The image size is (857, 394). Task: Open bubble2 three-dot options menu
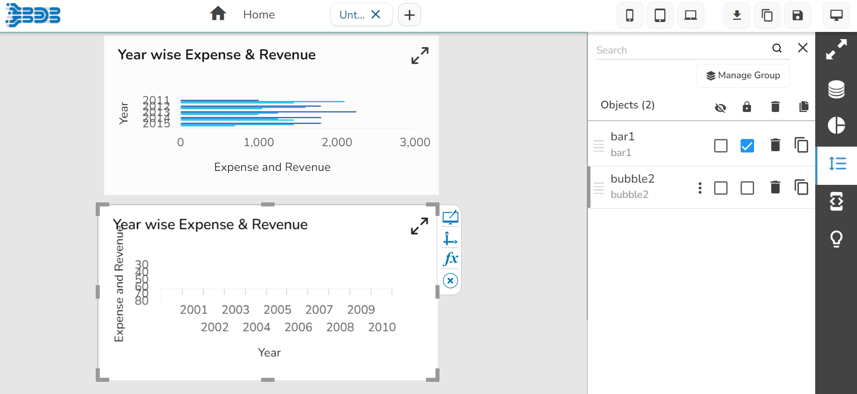tap(700, 188)
